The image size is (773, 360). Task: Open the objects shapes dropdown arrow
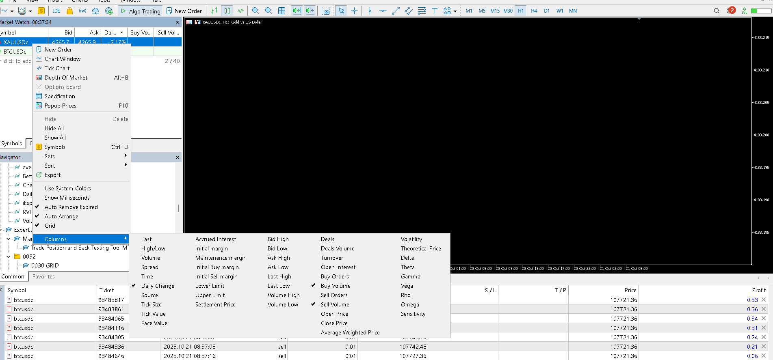coord(455,11)
